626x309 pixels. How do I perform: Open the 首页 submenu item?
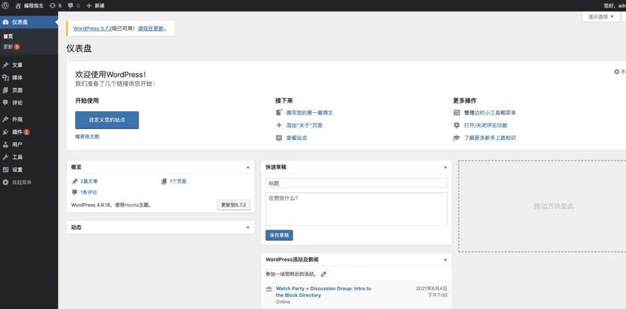tap(8, 36)
